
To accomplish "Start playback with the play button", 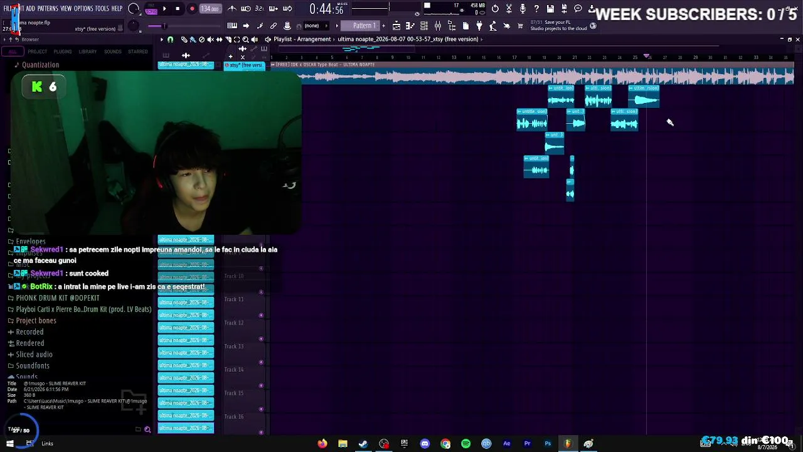I will pos(164,9).
